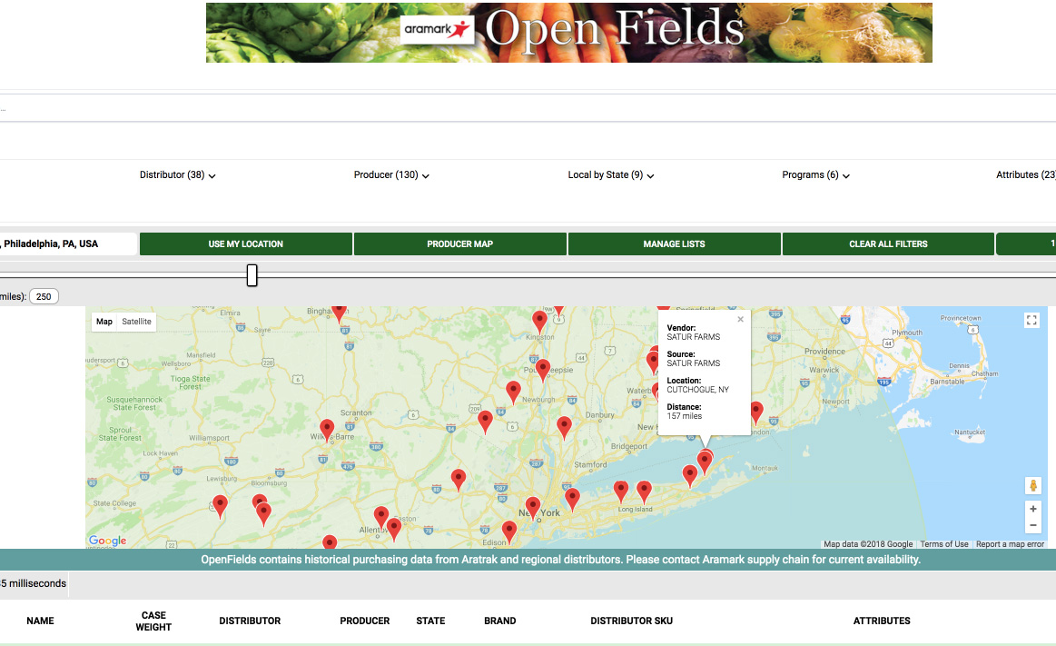Click the Aramark Open Fields banner
This screenshot has width=1056, height=646.
click(x=569, y=33)
